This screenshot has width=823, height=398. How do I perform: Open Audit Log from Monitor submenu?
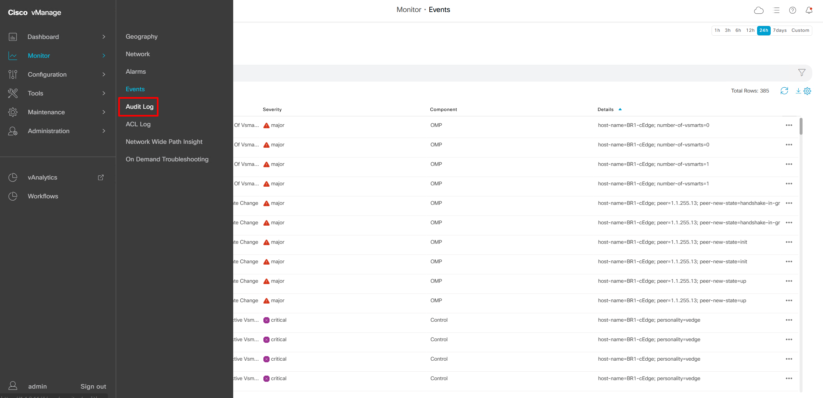[139, 106]
